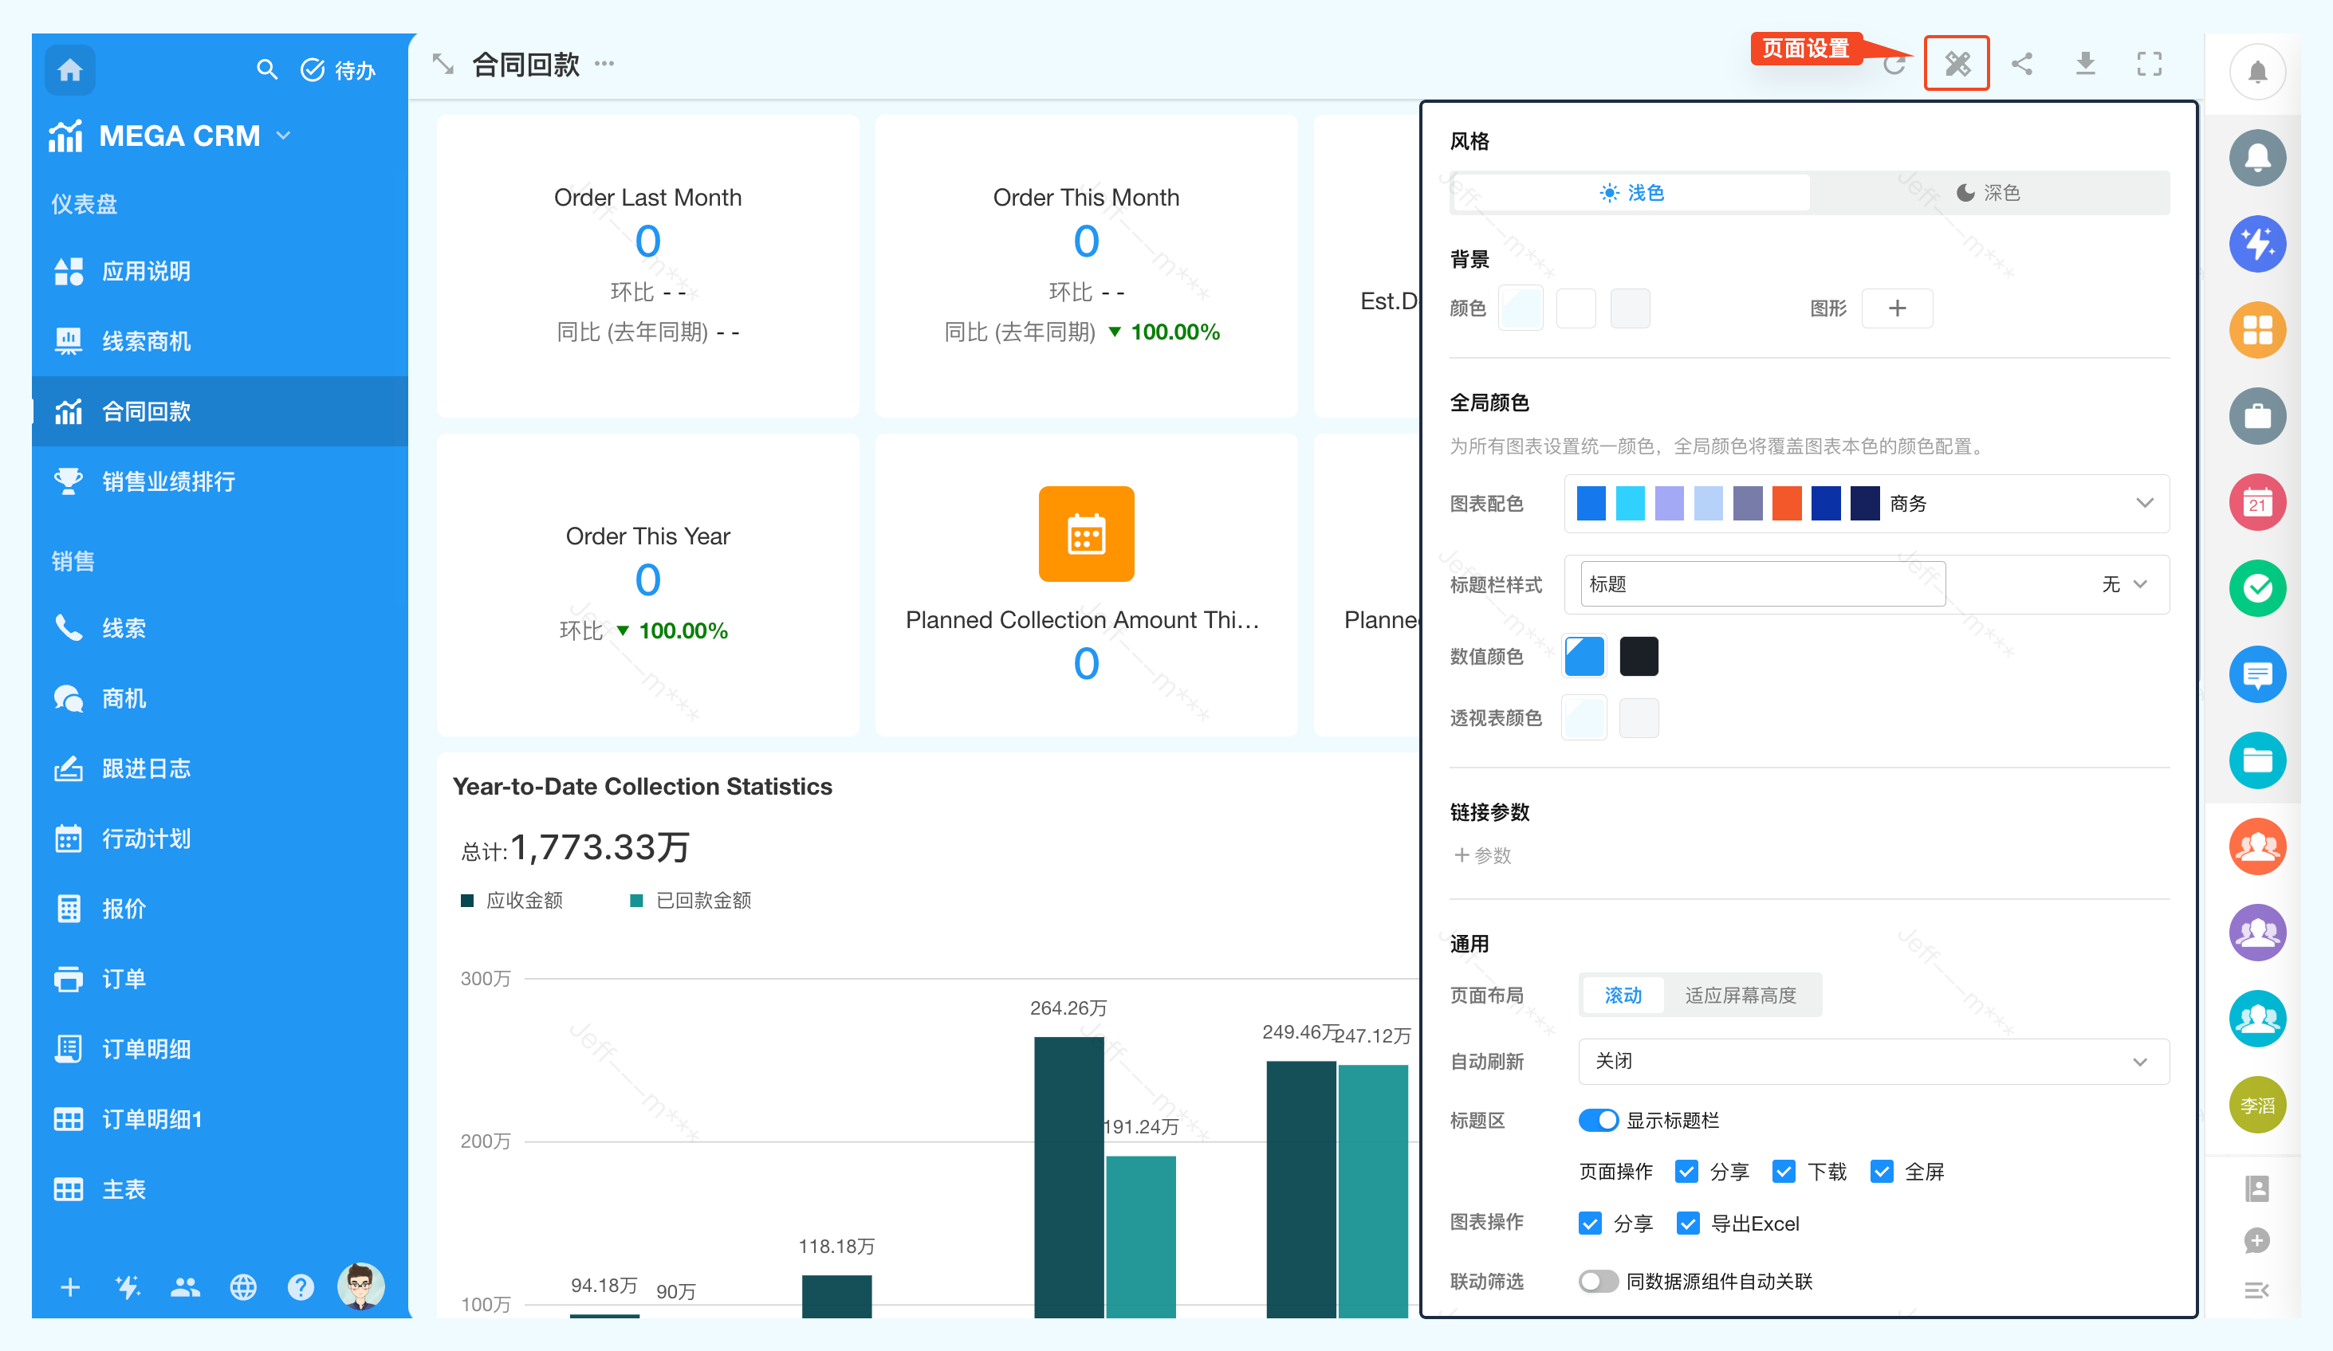Click the 标题 title style input field

(x=1762, y=584)
